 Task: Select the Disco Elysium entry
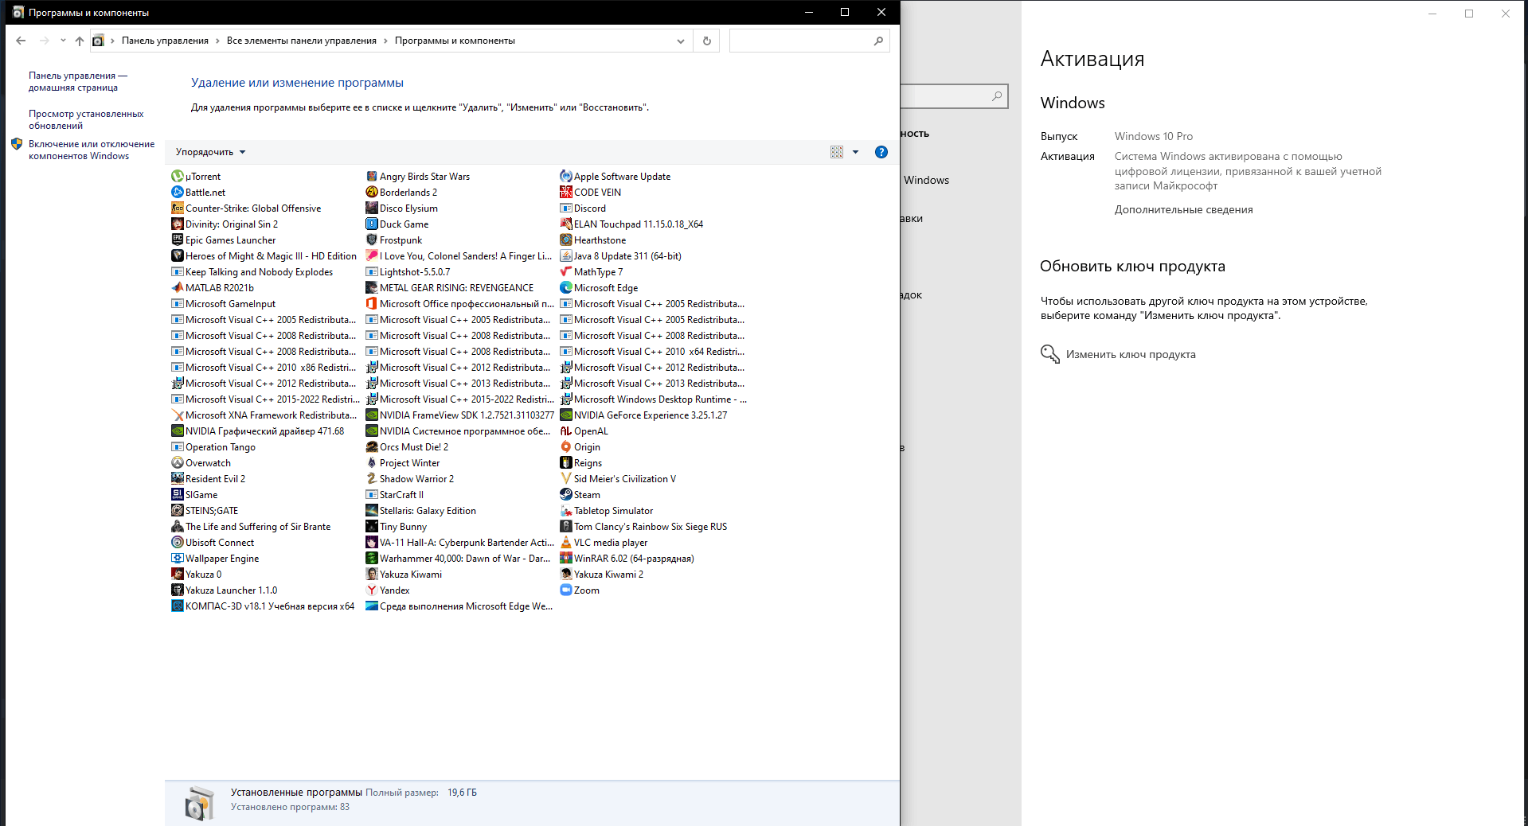(401, 208)
